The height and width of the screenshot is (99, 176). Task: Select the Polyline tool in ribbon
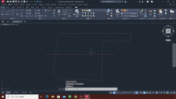pos(7,12)
